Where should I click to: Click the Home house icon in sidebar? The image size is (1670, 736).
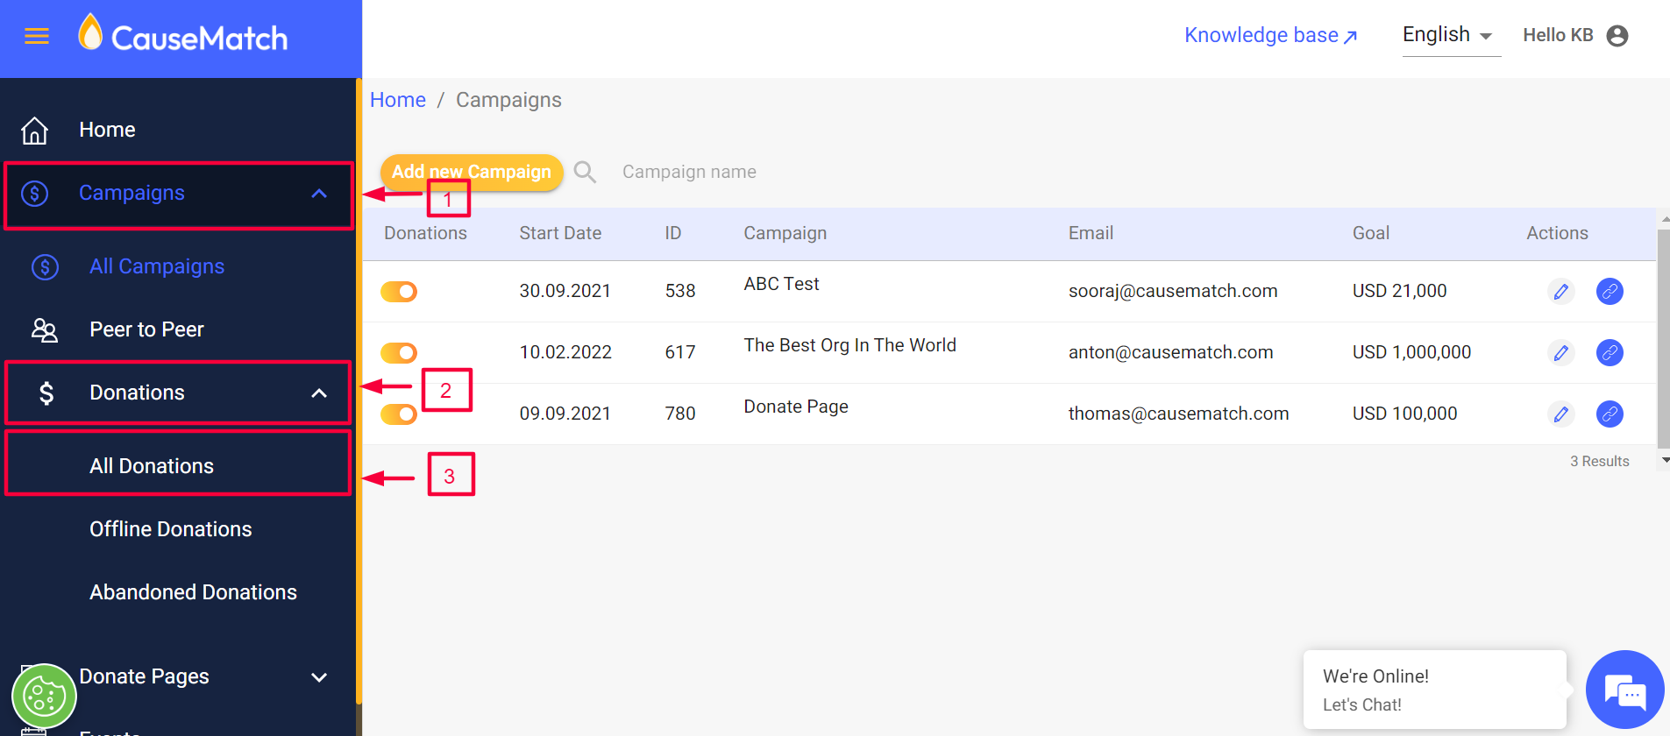click(35, 130)
